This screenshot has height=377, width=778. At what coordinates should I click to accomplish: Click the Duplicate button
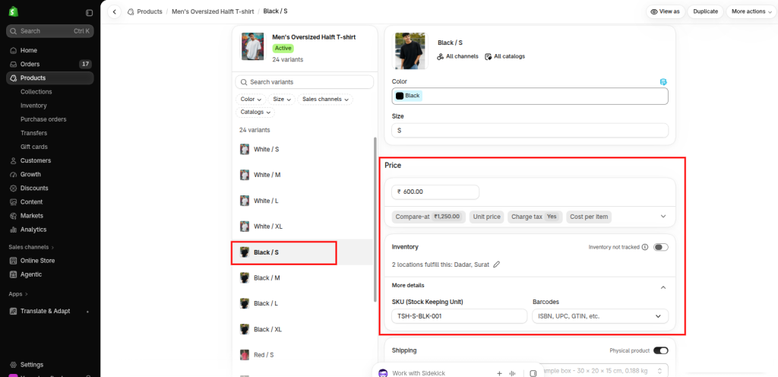point(706,11)
